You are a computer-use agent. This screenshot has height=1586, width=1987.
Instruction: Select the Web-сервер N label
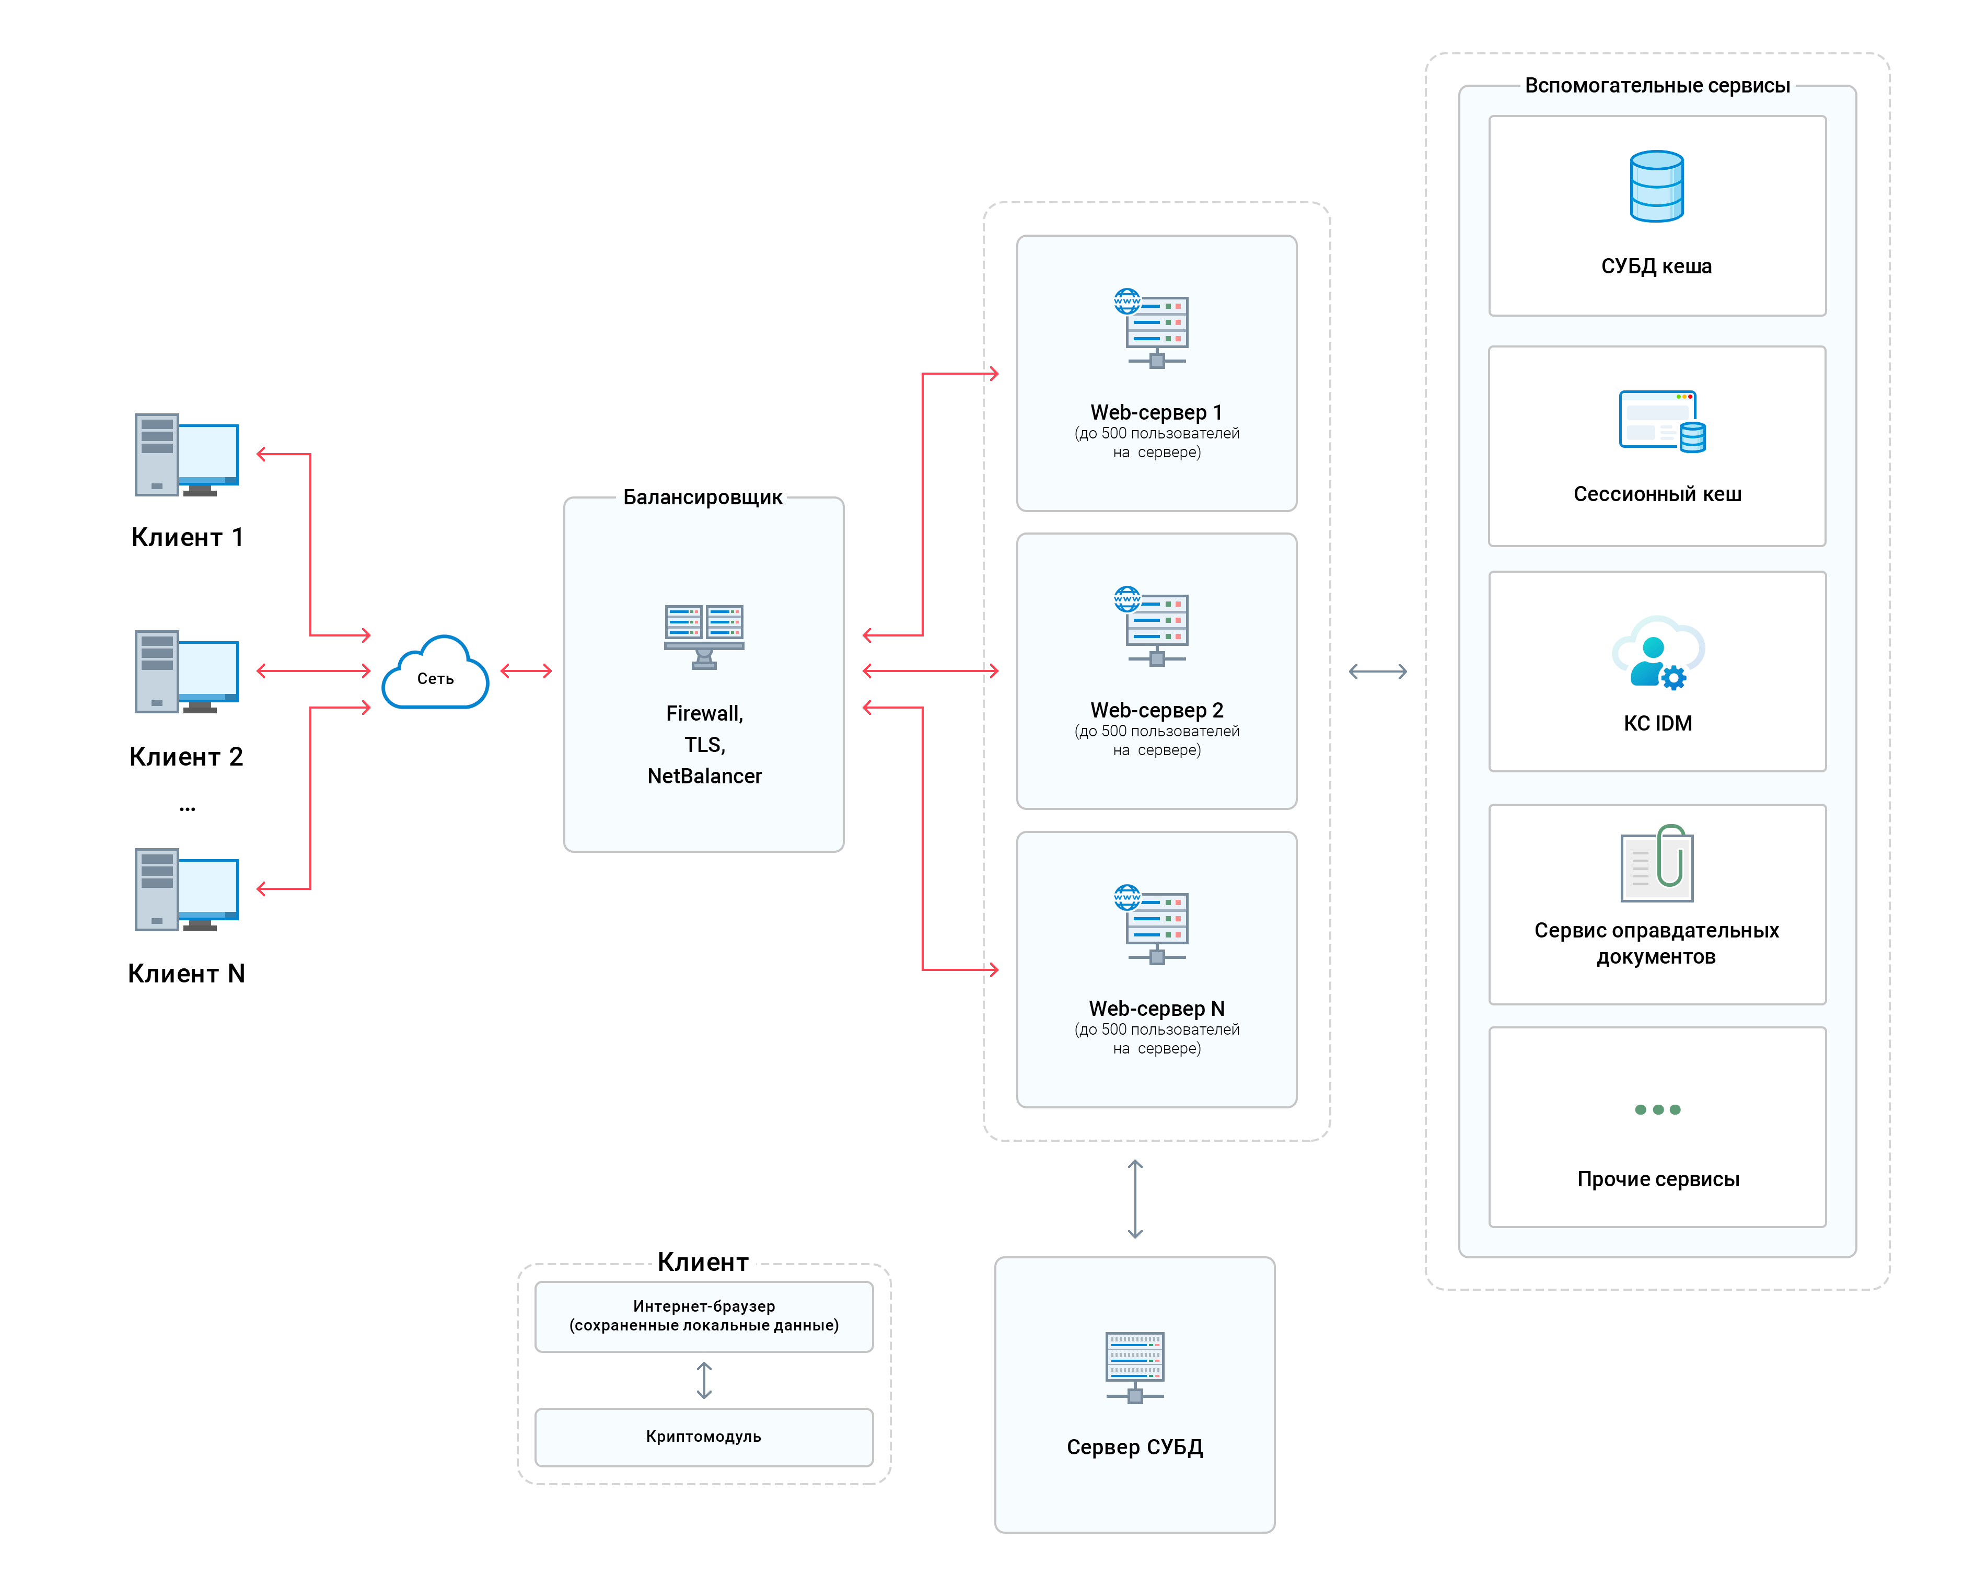click(x=1157, y=1009)
